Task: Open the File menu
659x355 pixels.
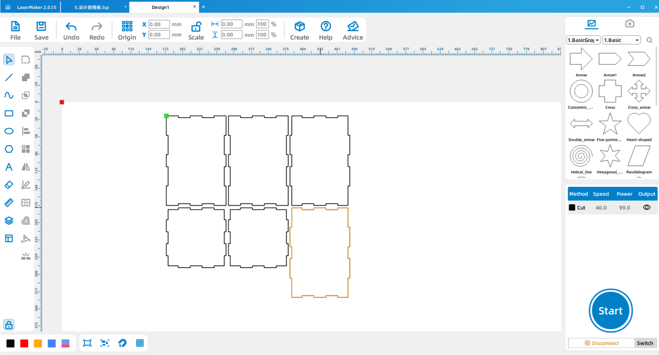Action: coord(15,31)
